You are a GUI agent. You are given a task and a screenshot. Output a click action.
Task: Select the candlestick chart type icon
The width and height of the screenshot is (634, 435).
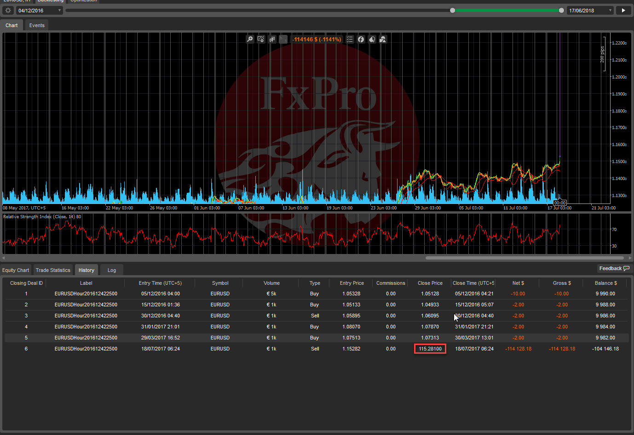point(272,40)
